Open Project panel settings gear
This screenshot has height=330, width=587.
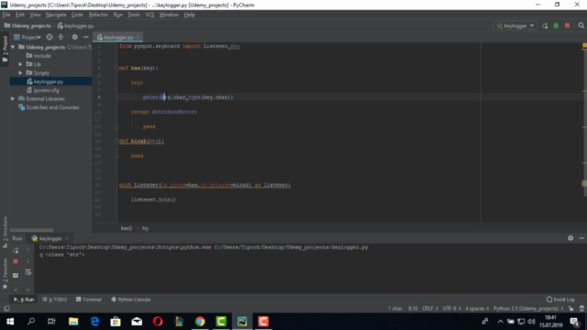75,37
